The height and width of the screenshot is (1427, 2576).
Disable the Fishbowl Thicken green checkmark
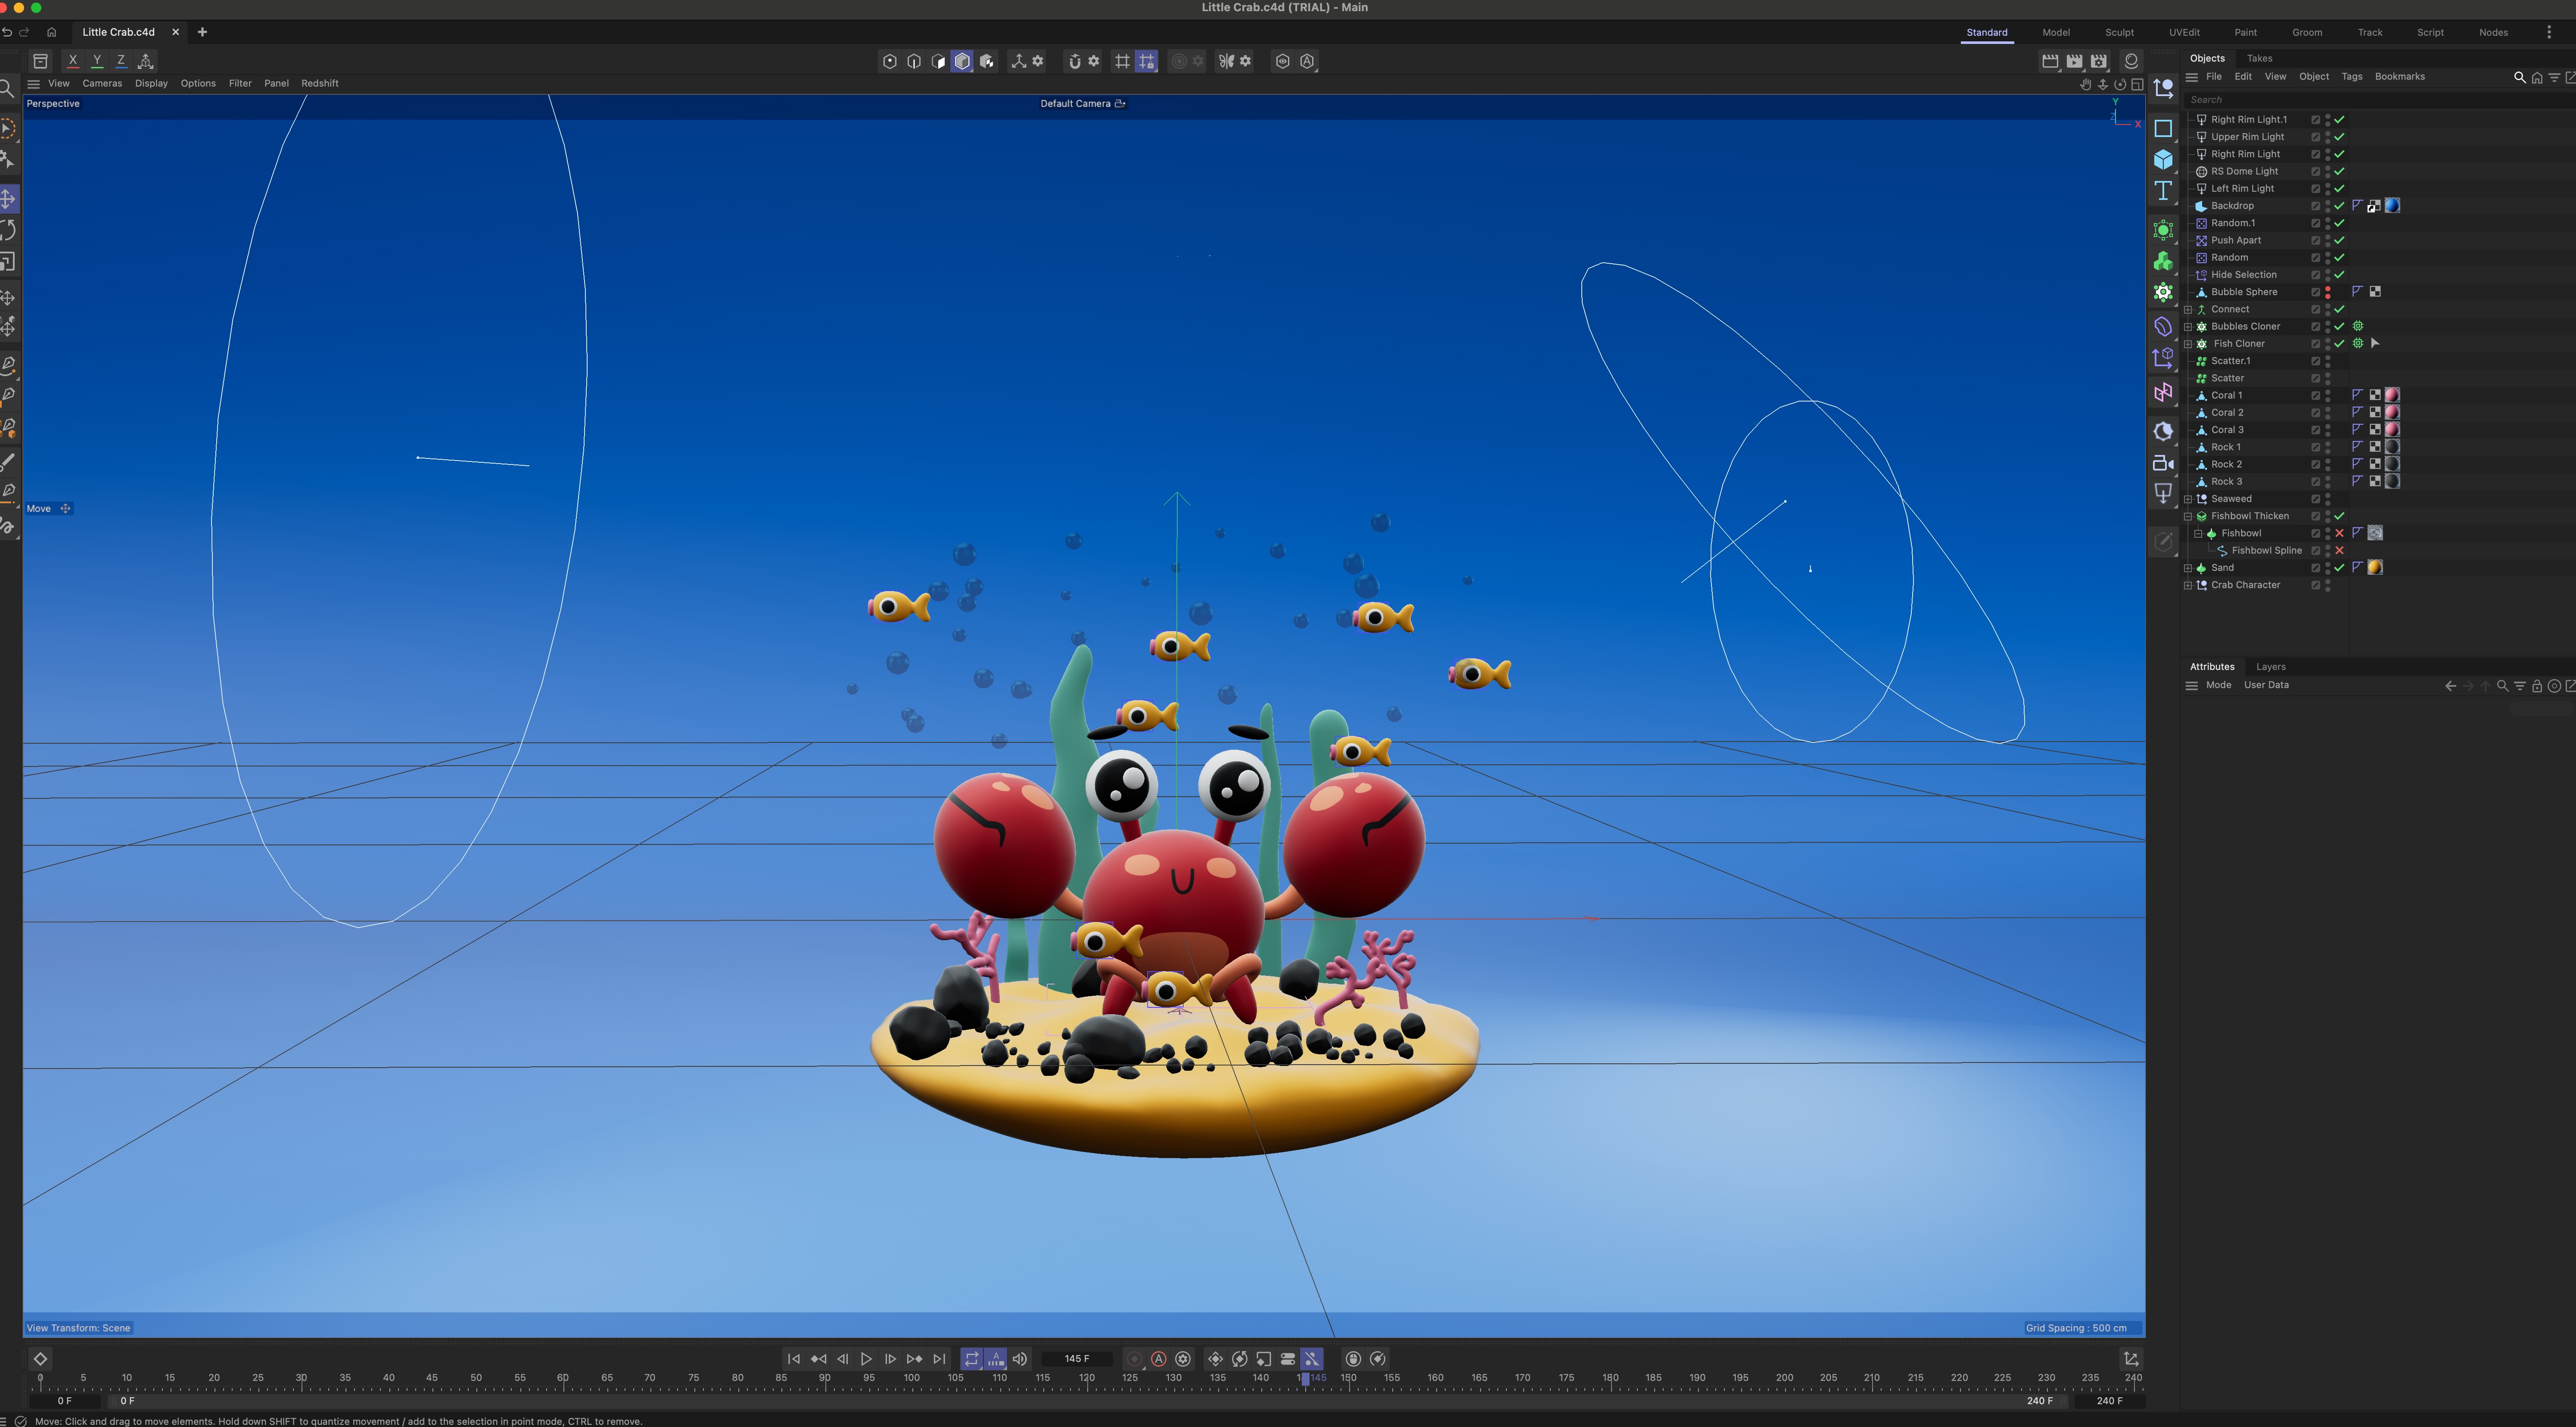(2339, 516)
